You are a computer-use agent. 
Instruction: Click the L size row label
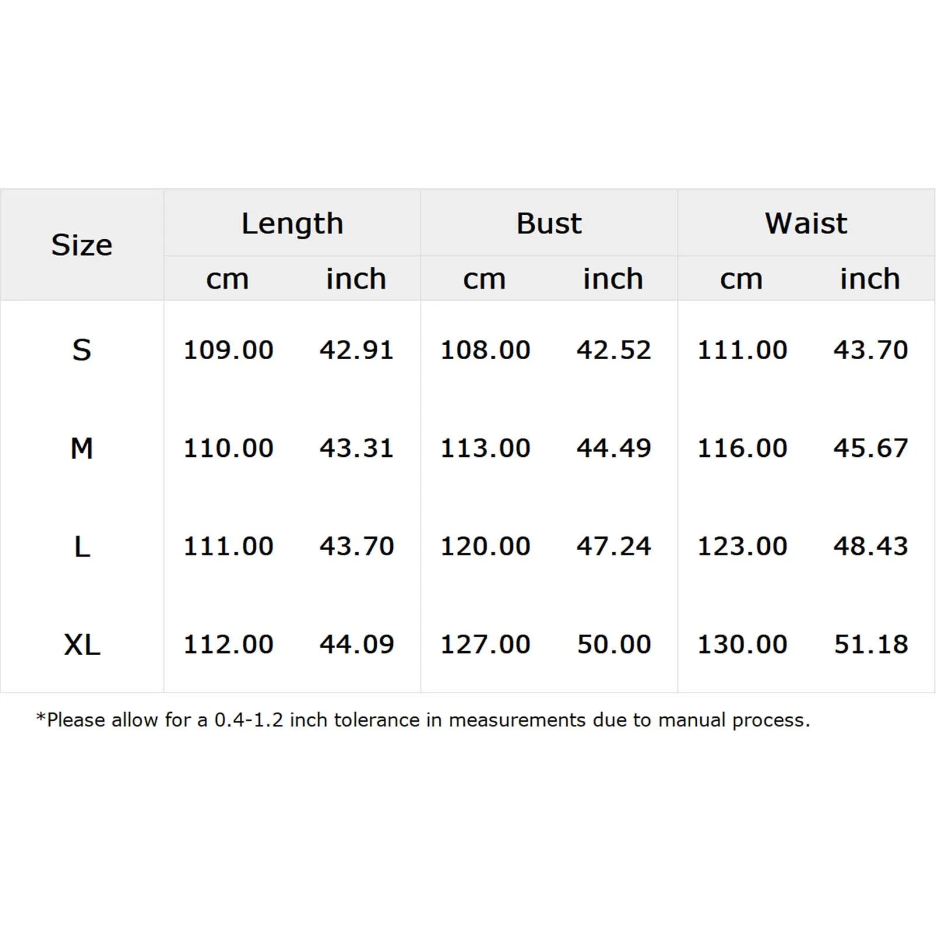point(82,547)
